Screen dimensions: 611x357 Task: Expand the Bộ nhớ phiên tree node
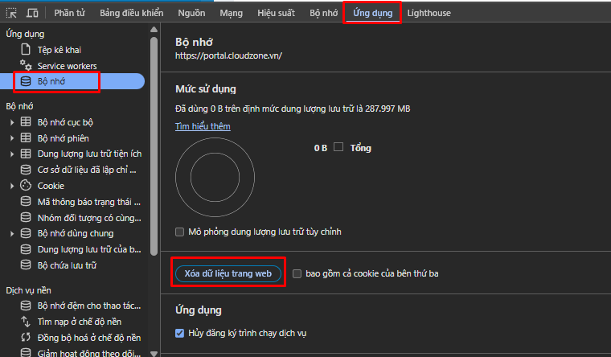[x=12, y=138]
